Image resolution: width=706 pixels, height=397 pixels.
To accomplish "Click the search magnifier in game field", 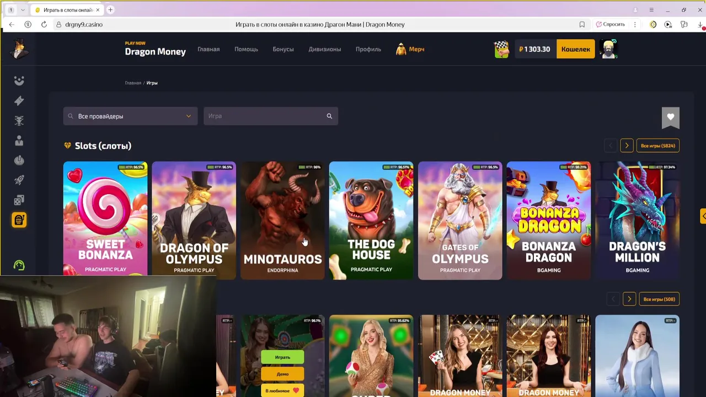I will tap(329, 116).
